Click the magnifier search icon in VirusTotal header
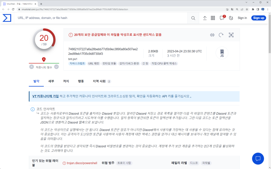 click(193, 18)
